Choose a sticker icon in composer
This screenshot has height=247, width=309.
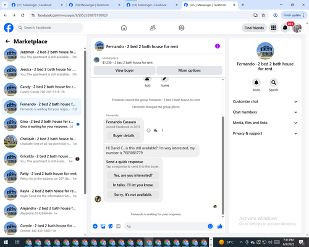[x=111, y=227]
